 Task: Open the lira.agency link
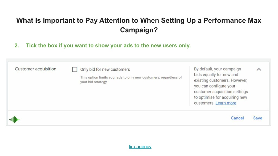pos(140,147)
